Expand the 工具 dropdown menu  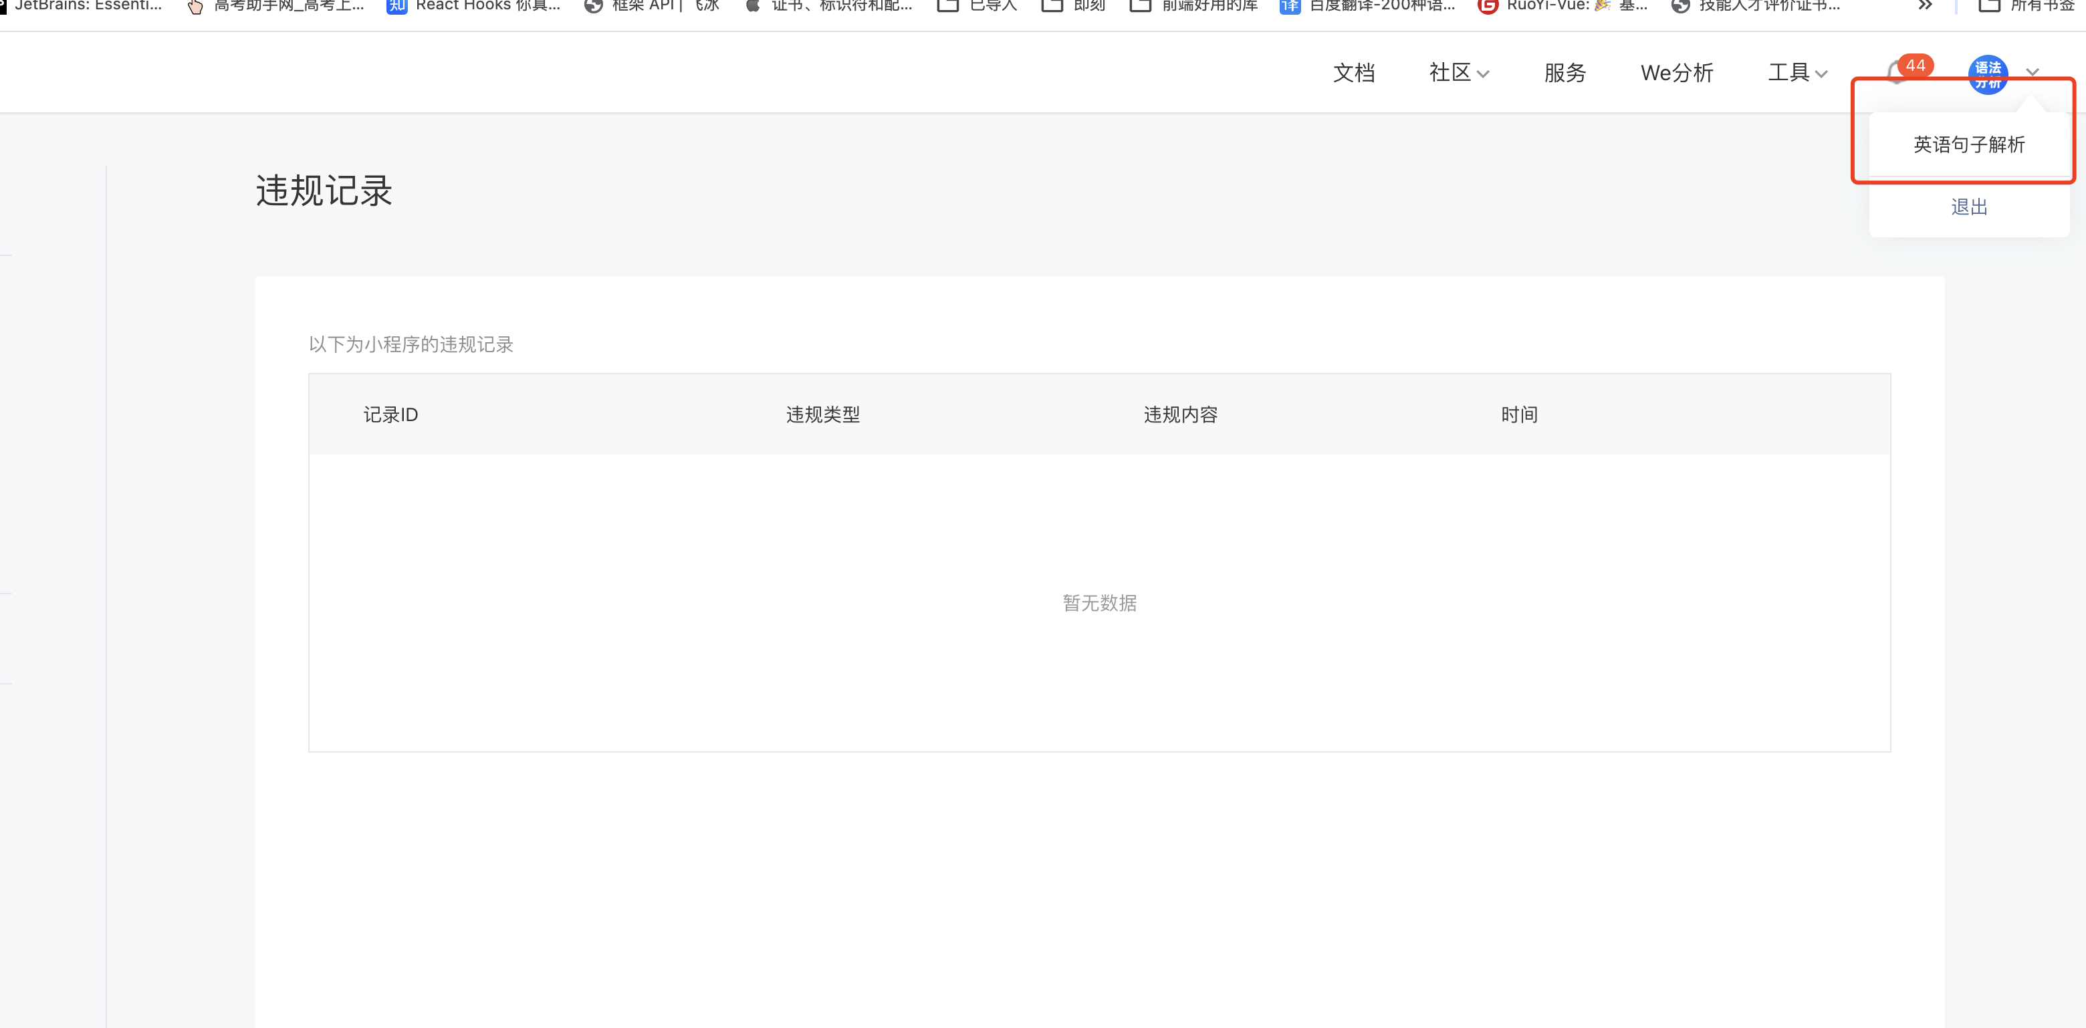(x=1797, y=73)
